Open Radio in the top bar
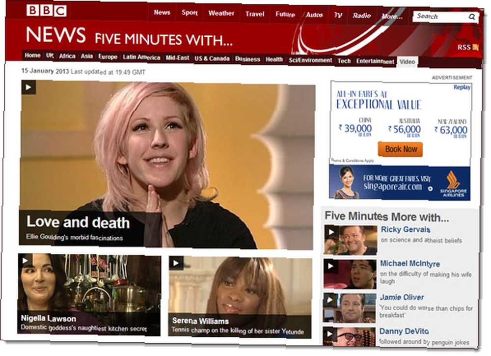 coord(362,16)
